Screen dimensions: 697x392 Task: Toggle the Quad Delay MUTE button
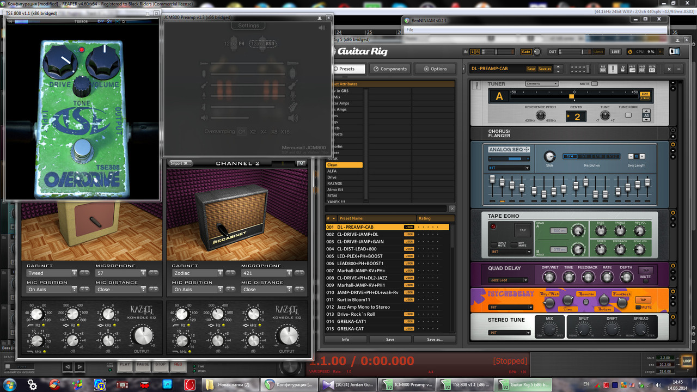[x=646, y=281]
